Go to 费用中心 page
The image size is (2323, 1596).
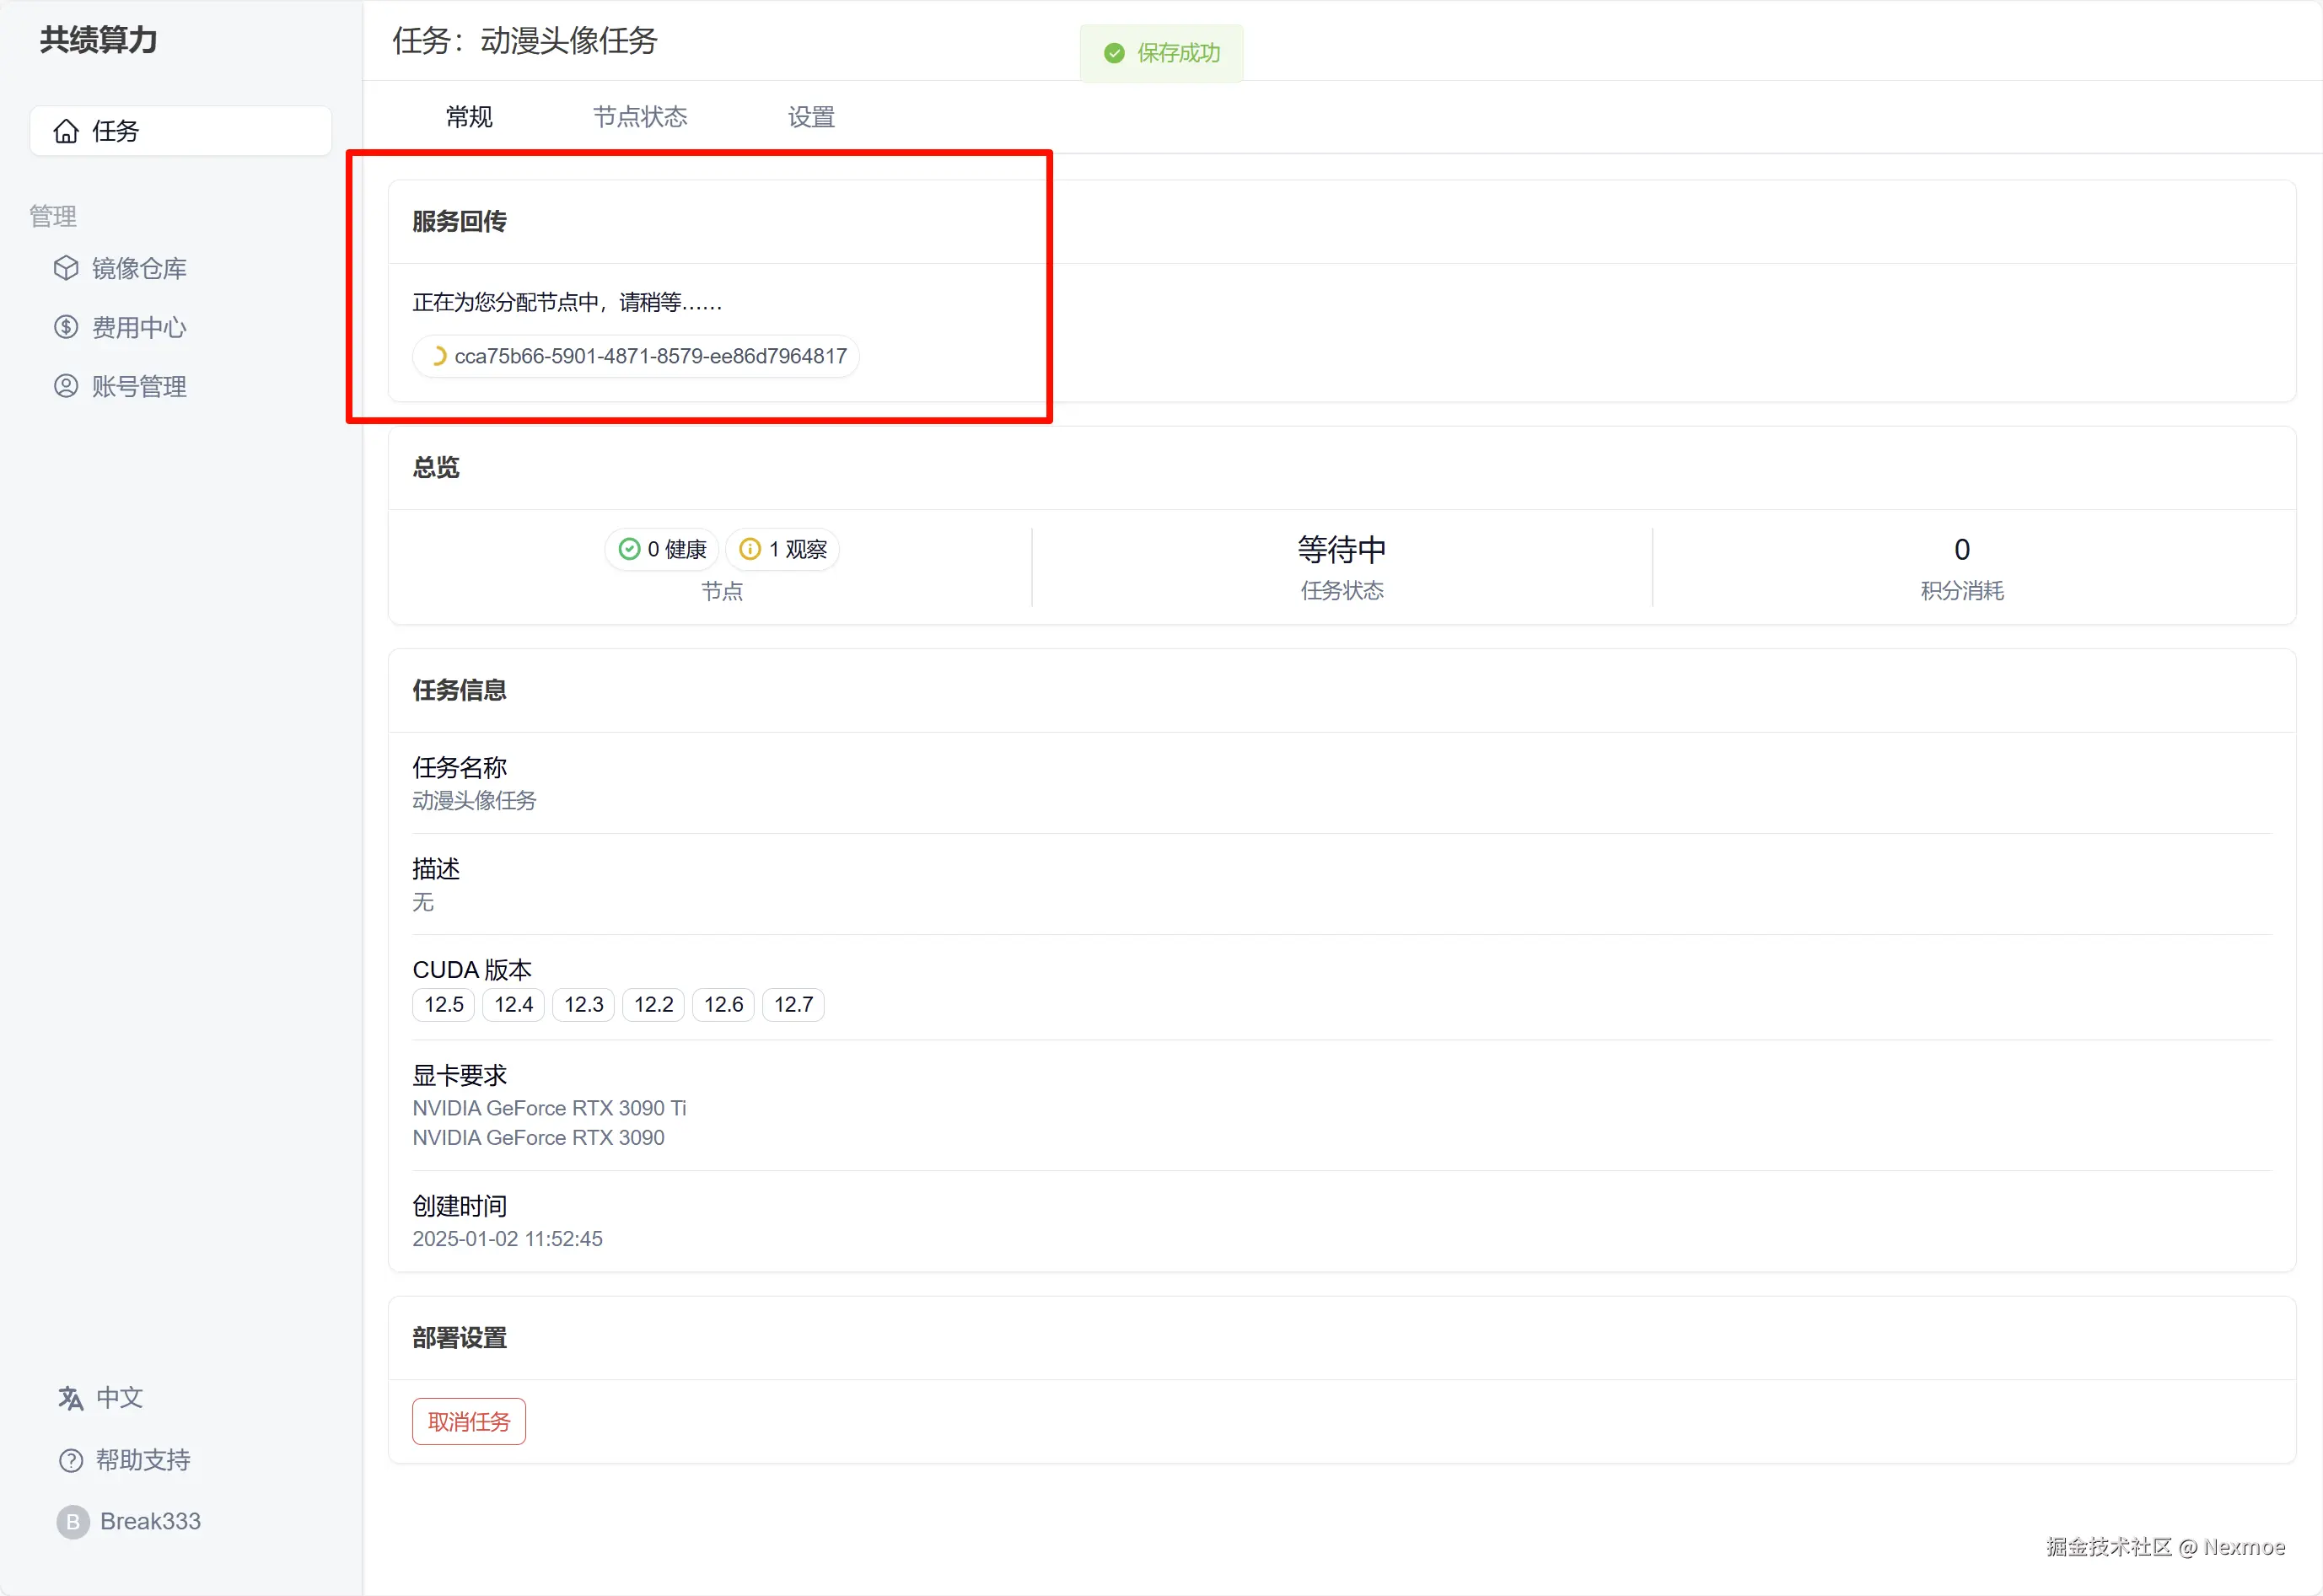(x=139, y=327)
